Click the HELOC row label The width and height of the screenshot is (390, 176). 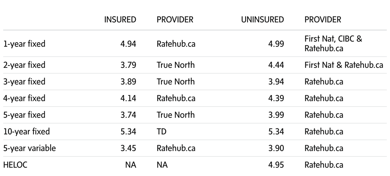[x=11, y=165]
